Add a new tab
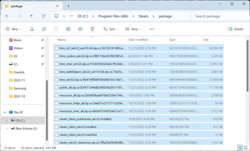 (68, 6)
